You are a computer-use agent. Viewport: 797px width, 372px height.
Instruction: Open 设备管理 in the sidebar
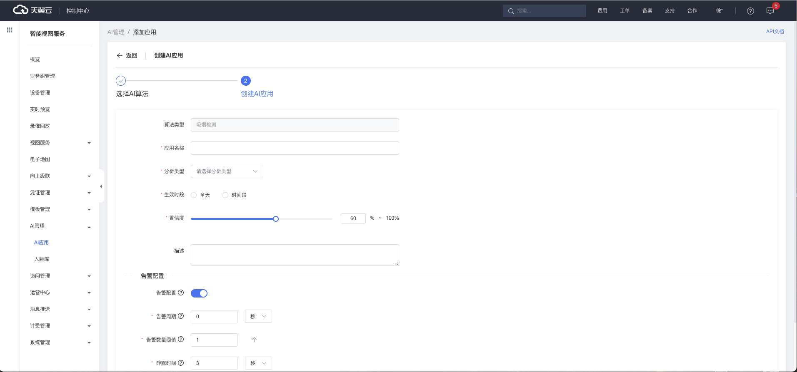click(40, 93)
